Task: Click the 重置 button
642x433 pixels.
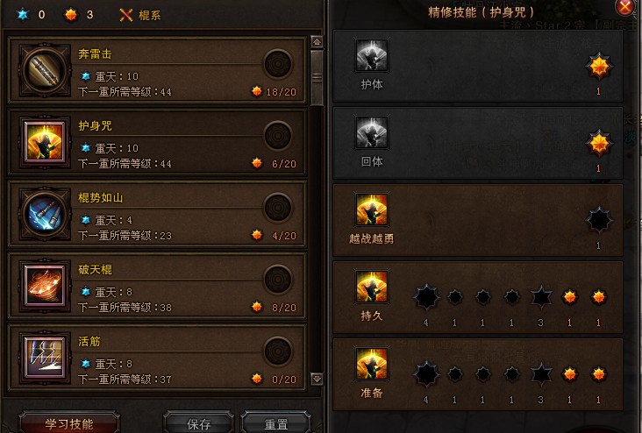Action: pos(275,423)
